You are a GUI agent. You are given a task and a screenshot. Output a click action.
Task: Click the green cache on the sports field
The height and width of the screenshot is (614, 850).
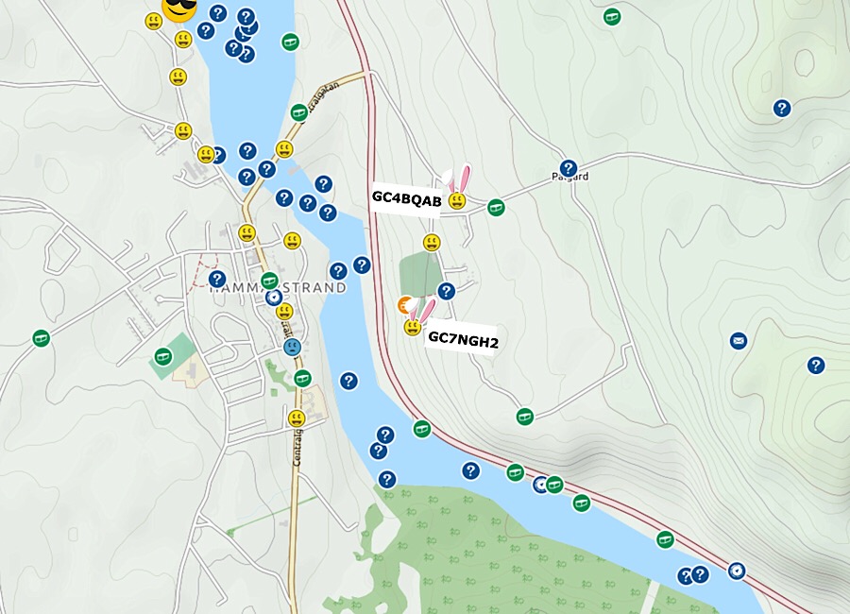point(163,357)
